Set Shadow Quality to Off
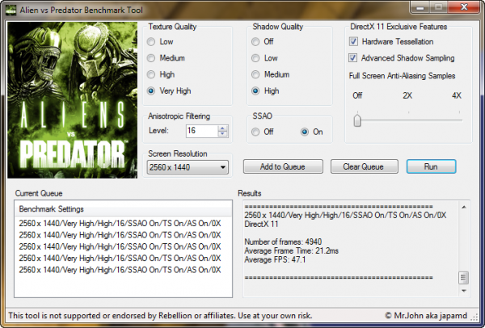Viewport: 485px width, 328px height. [257, 41]
